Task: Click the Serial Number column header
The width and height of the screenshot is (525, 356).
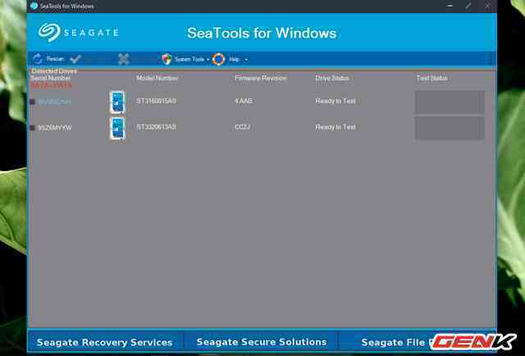Action: tap(51, 78)
